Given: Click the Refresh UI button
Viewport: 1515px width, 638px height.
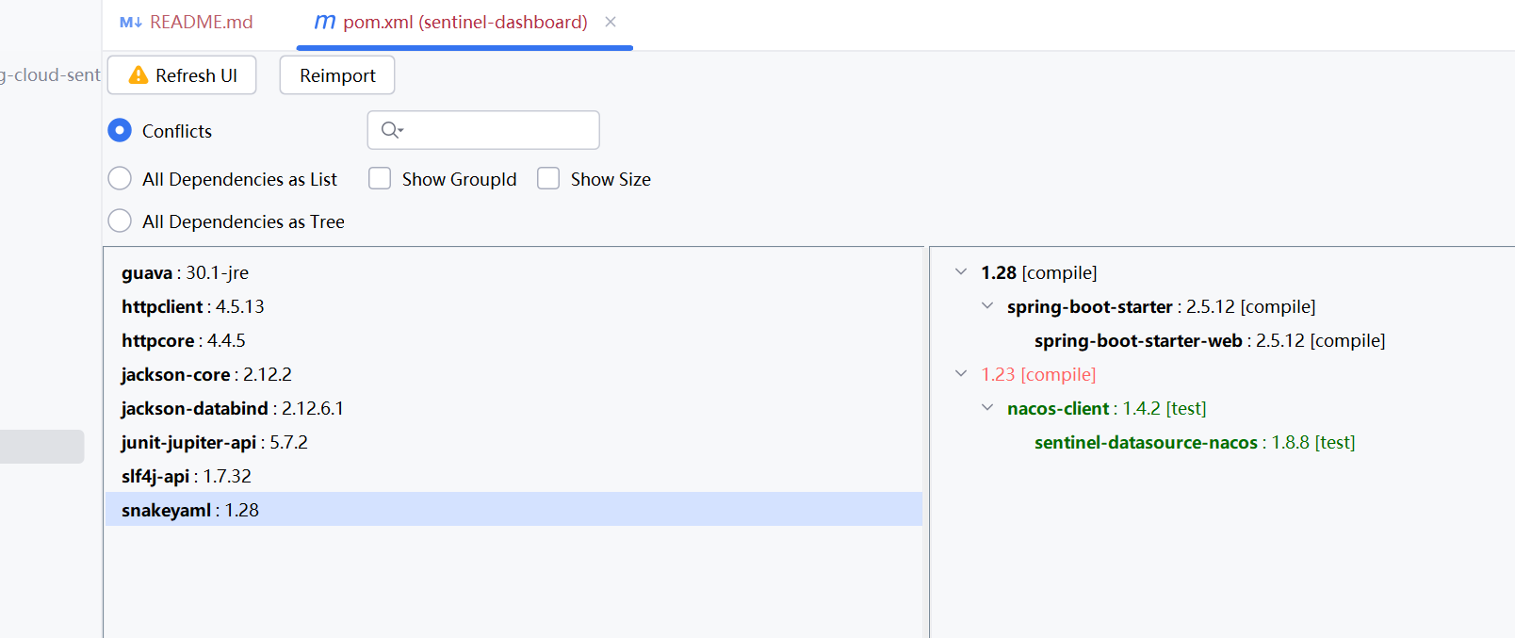Looking at the screenshot, I should 182,75.
